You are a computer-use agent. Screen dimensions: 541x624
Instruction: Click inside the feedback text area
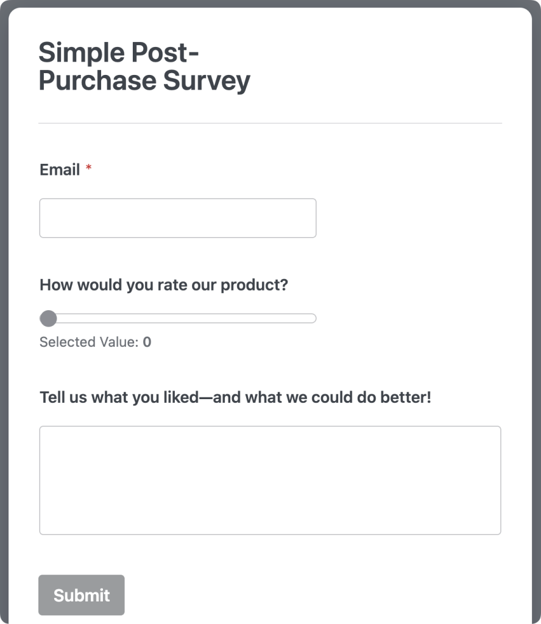point(270,480)
